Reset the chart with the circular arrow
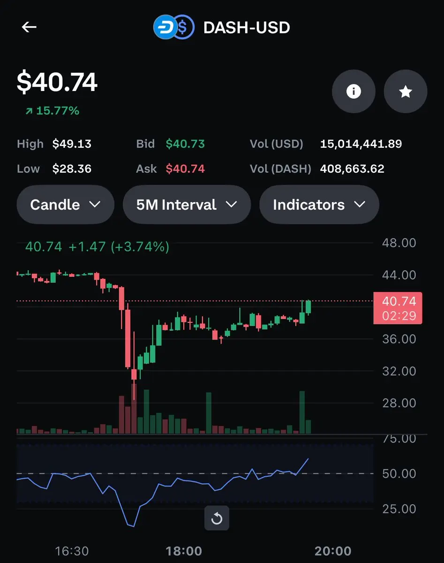Screen dimensions: 444x563 pyautogui.click(x=217, y=518)
